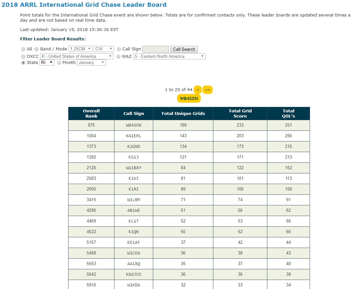Open the Eastern North America WAZ dropdown

[x=169, y=56]
